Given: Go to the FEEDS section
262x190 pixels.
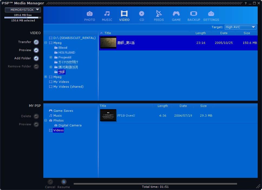Looking at the screenshot, I should 159,16.
